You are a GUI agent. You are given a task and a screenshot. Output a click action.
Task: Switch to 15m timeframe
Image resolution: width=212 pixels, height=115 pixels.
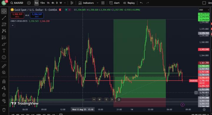(x=42, y=3)
